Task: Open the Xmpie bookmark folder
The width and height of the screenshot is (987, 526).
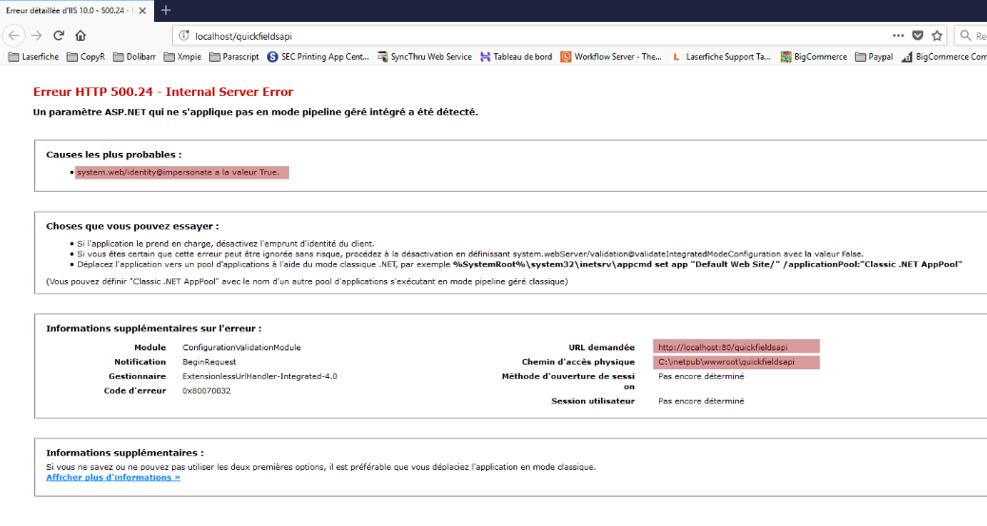Action: (x=183, y=57)
